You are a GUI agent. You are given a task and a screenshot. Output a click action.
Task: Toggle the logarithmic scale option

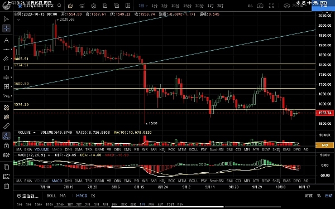pos(309,196)
